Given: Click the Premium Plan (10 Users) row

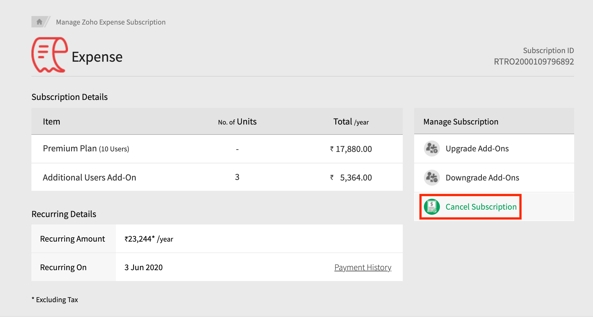Looking at the screenshot, I should click(x=217, y=149).
